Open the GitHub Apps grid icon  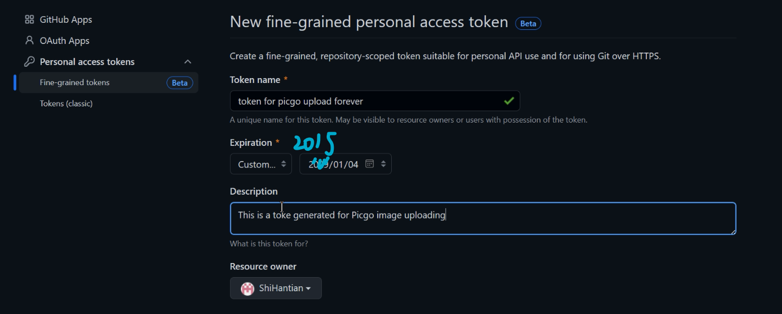(x=29, y=20)
